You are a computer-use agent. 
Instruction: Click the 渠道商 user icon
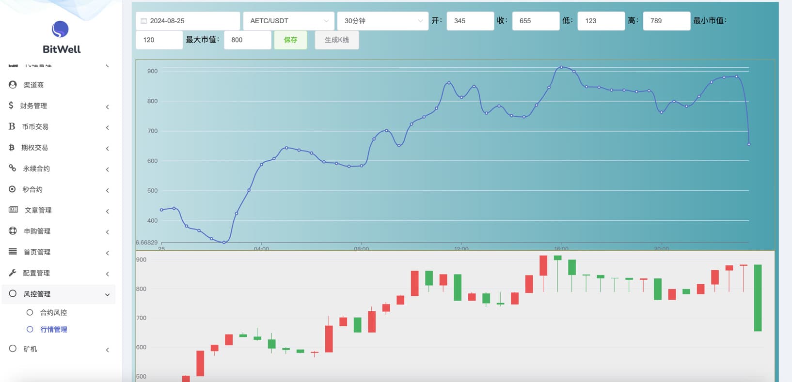13,85
